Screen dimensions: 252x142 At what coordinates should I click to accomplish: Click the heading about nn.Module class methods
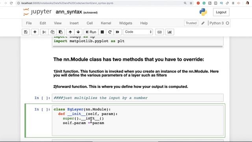pos(129,60)
